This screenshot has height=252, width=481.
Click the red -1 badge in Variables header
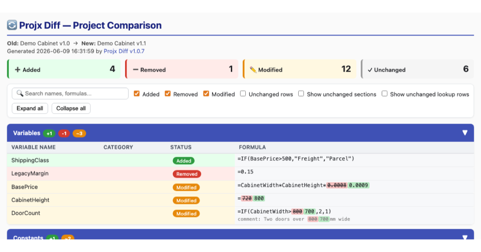click(x=64, y=133)
